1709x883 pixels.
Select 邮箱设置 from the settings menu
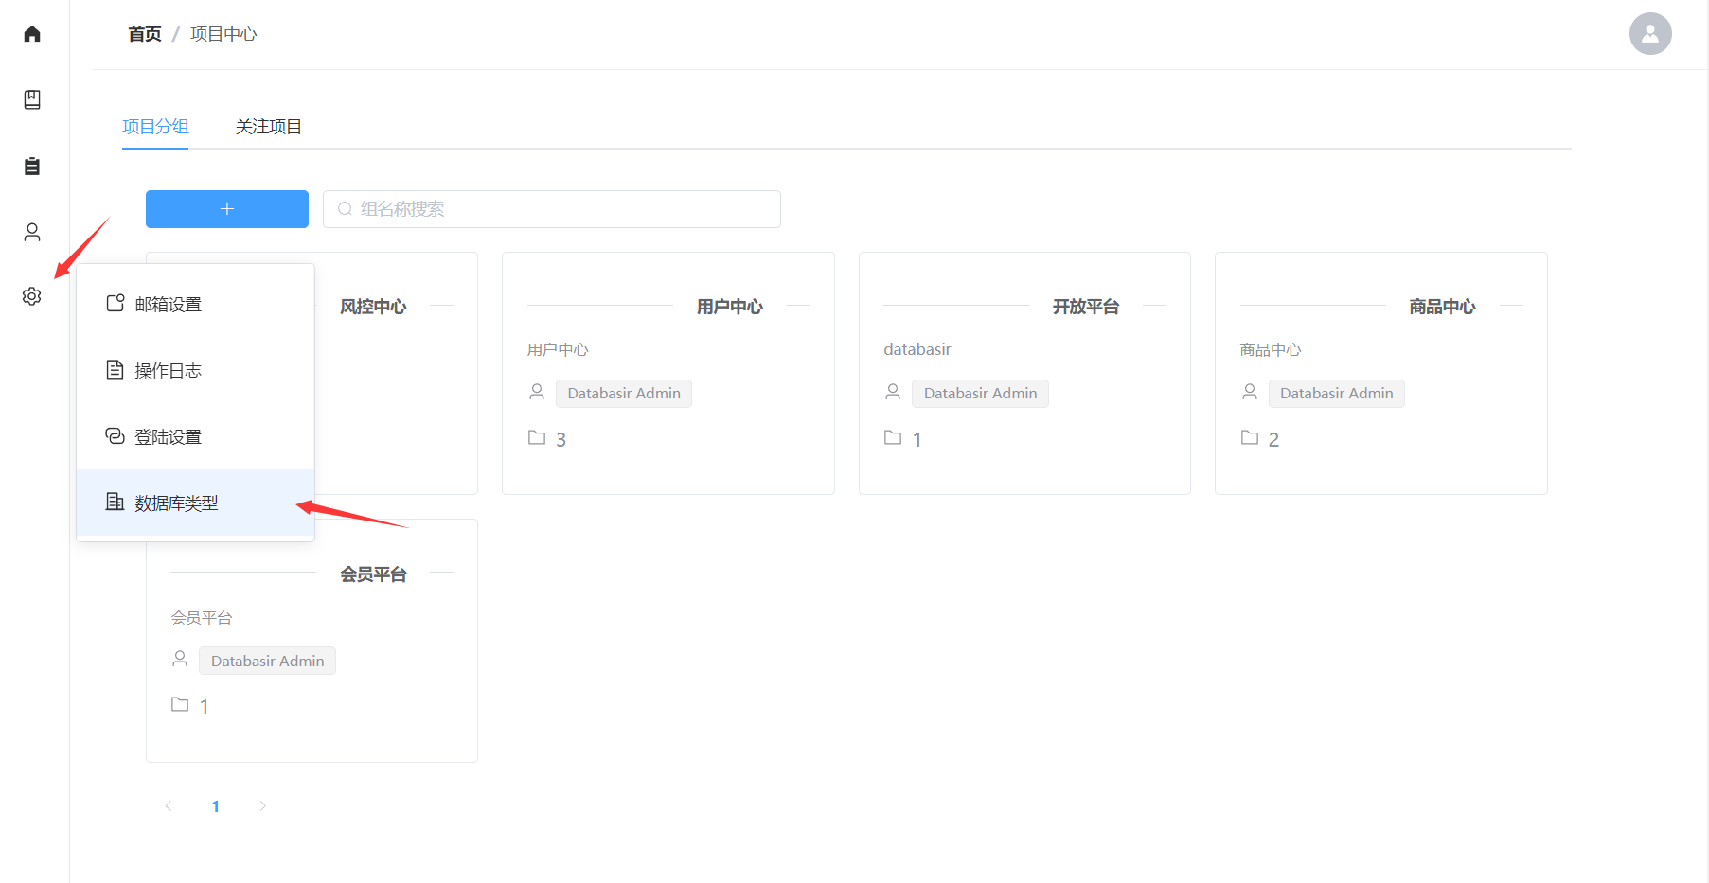[x=168, y=304]
